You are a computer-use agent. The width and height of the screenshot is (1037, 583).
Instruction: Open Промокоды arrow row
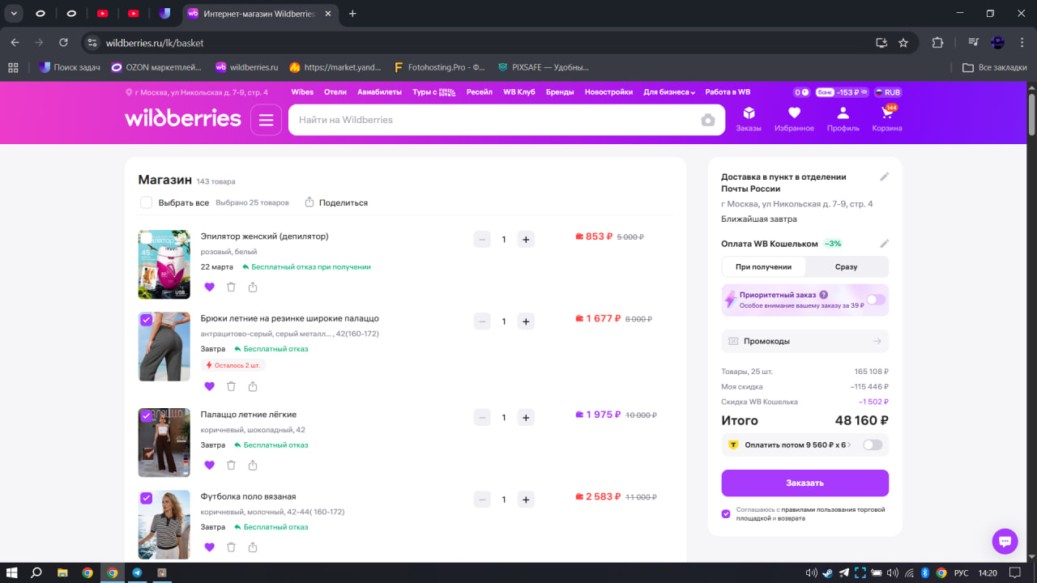pyautogui.click(x=805, y=341)
